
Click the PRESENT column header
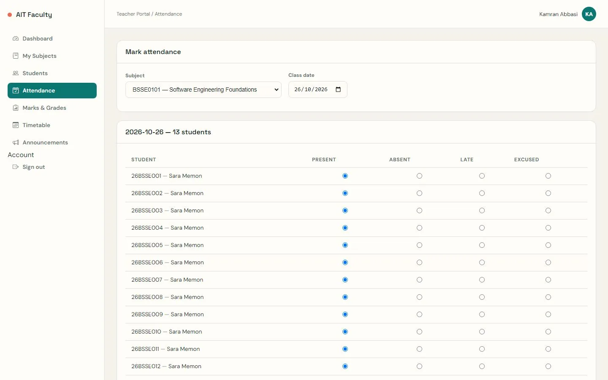pyautogui.click(x=324, y=160)
